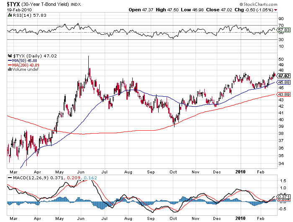Click the 38 level on price axis
This screenshot has width=293, height=222.
tap(281, 133)
